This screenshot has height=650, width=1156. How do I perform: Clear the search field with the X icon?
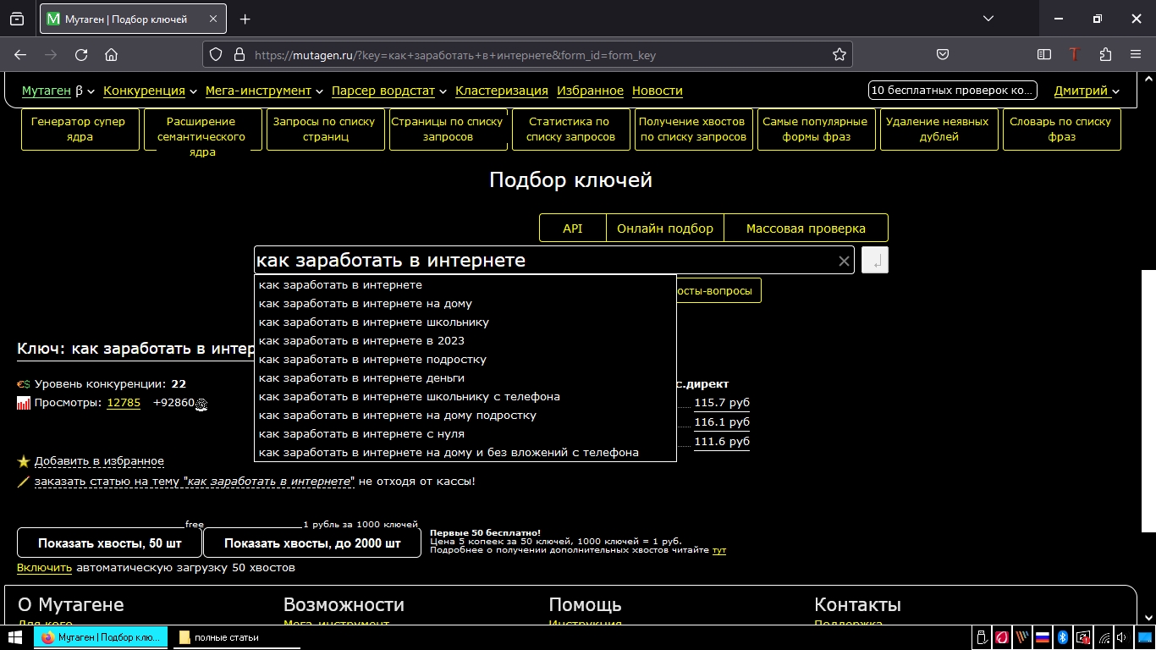click(x=844, y=261)
